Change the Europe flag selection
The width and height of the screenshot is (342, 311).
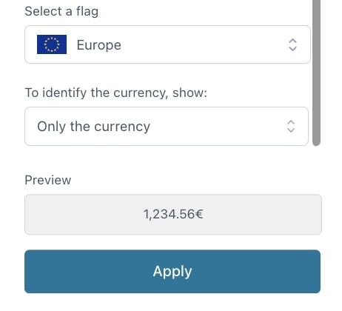pos(167,44)
